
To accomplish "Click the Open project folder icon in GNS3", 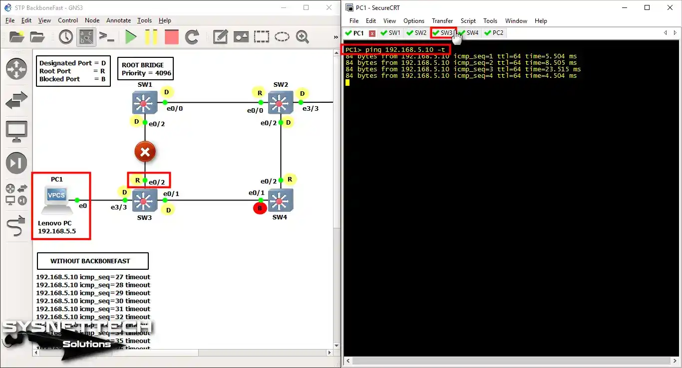I will click(x=37, y=37).
